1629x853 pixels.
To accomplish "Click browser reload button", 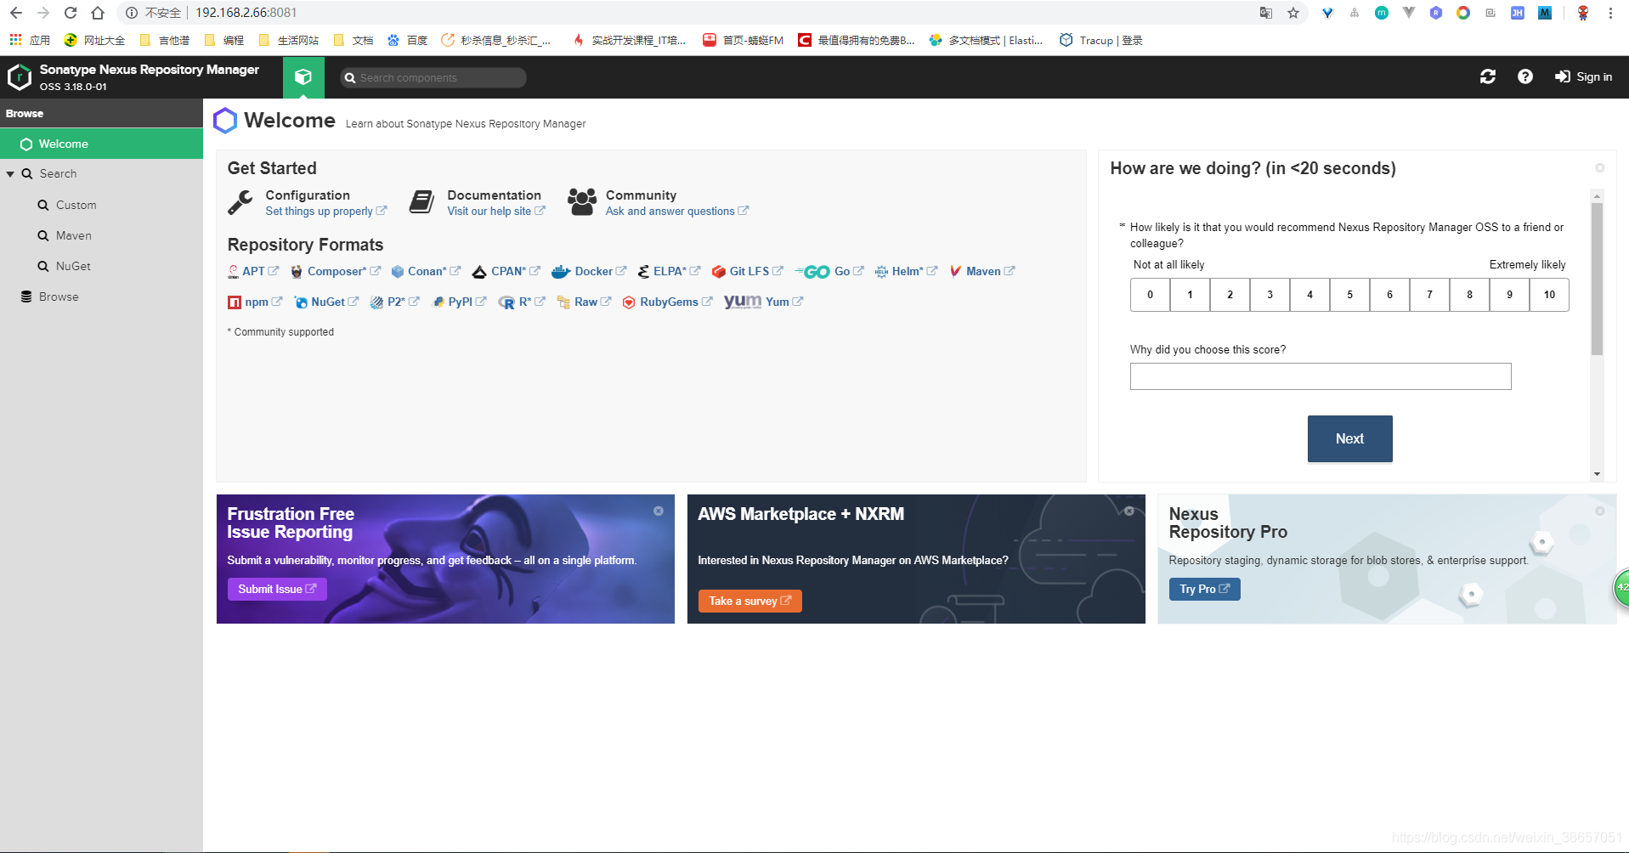I will (x=71, y=13).
